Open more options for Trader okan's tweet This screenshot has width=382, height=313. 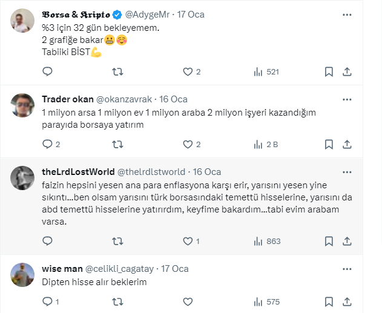(x=346, y=99)
